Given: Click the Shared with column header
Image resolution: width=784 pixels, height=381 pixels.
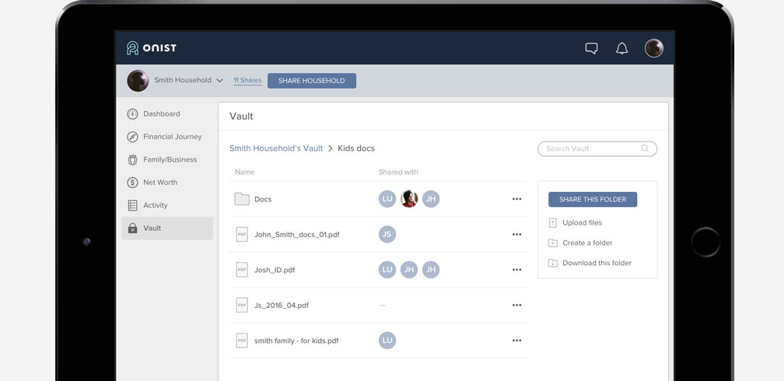Looking at the screenshot, I should coord(398,172).
